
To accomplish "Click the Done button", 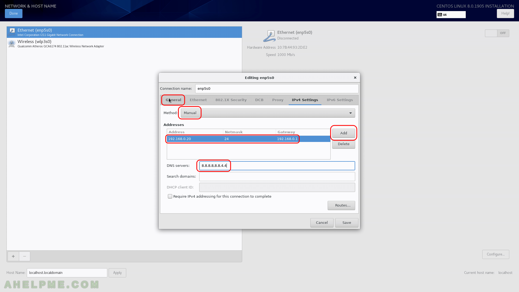I will click(x=14, y=14).
